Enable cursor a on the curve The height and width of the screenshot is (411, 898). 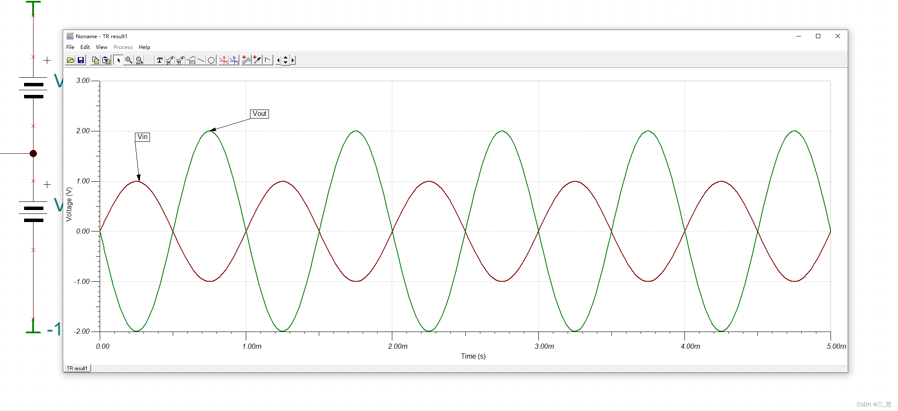pyautogui.click(x=223, y=60)
